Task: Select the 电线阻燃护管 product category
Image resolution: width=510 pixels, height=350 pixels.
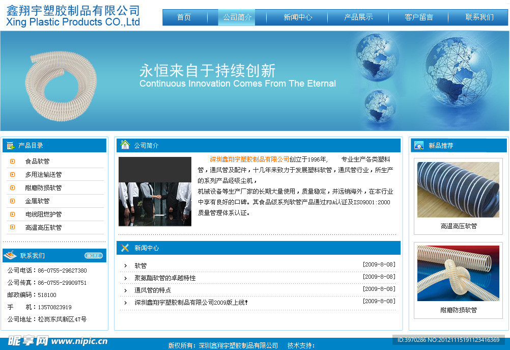Action: (x=43, y=214)
